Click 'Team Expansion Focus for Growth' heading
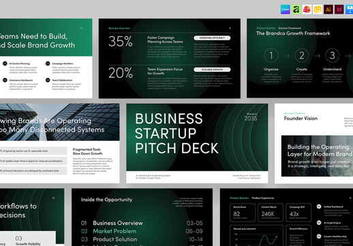Image resolution: width=353 pixels, height=246 pixels. [165, 71]
